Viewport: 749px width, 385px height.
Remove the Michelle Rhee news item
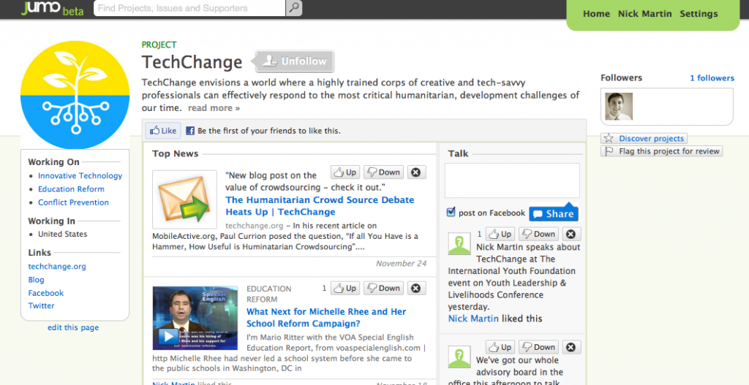coord(416,288)
